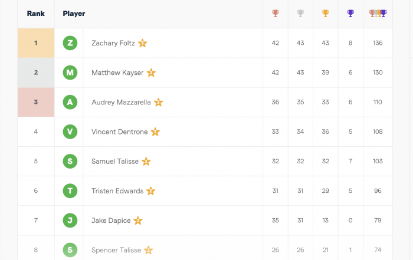413x260 pixels.
Task: Open Matthew Kayser player name
Action: pos(117,73)
